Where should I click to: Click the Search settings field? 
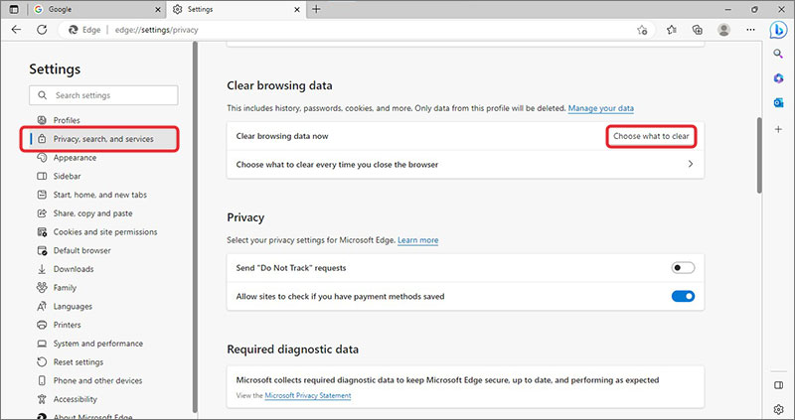[x=103, y=95]
